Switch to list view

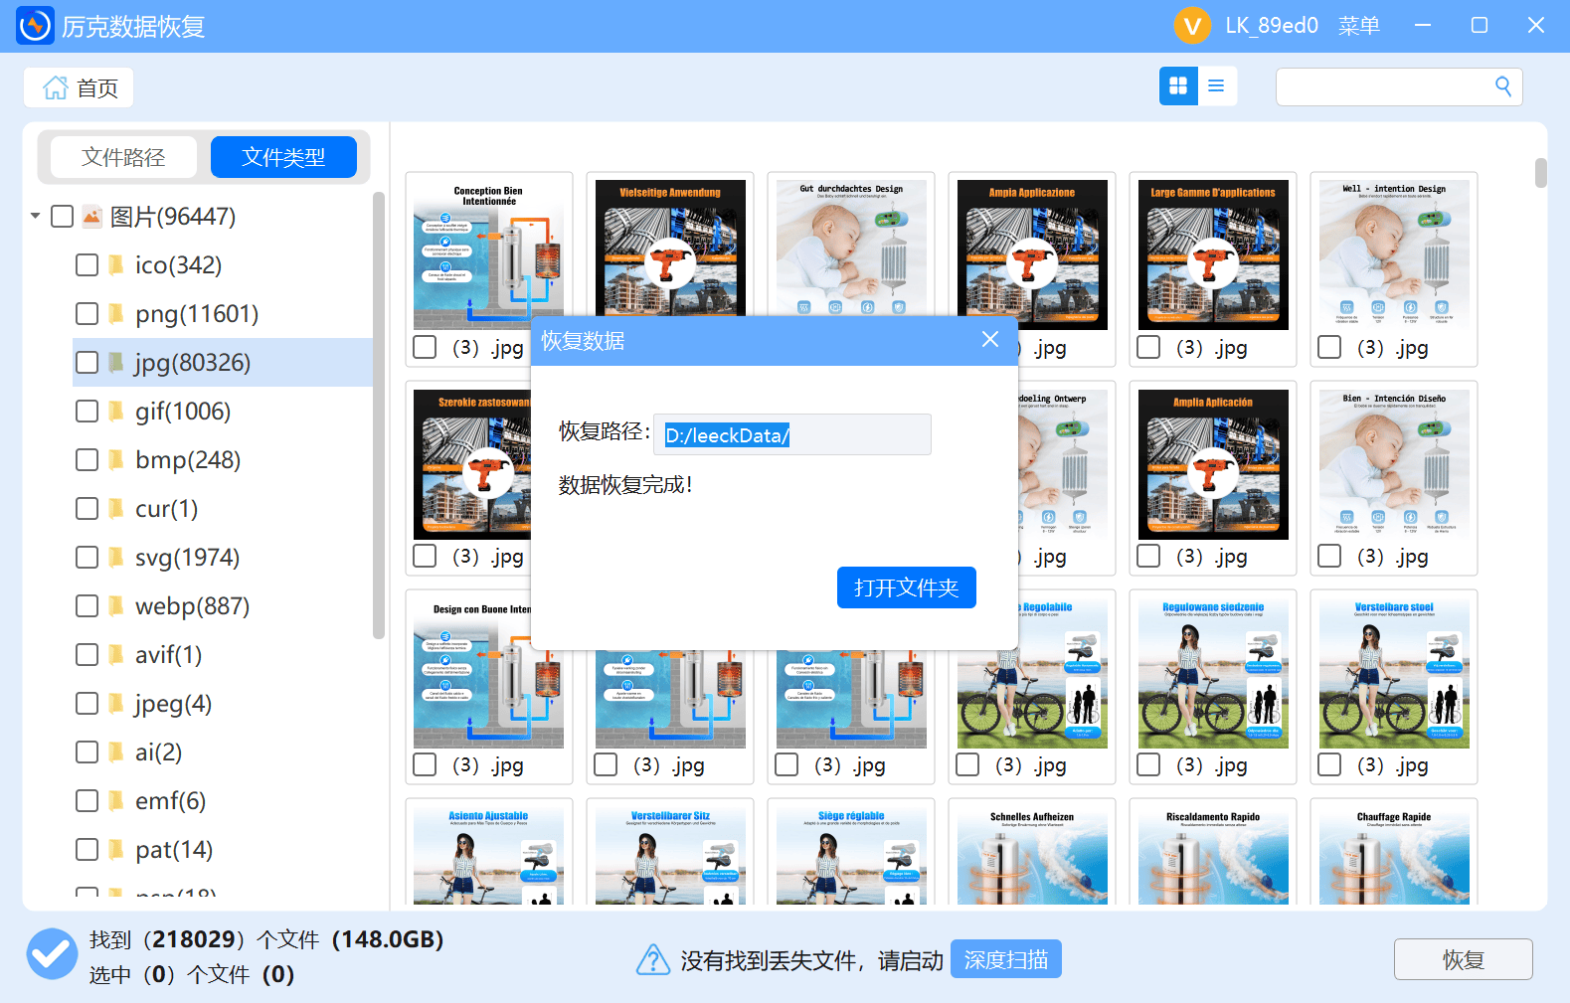click(x=1216, y=86)
